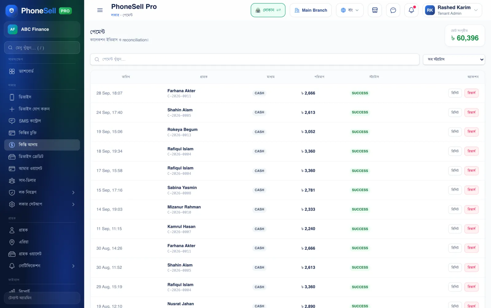Click the RK user avatar
Image resolution: width=491 pixels, height=308 pixels.
[430, 10]
